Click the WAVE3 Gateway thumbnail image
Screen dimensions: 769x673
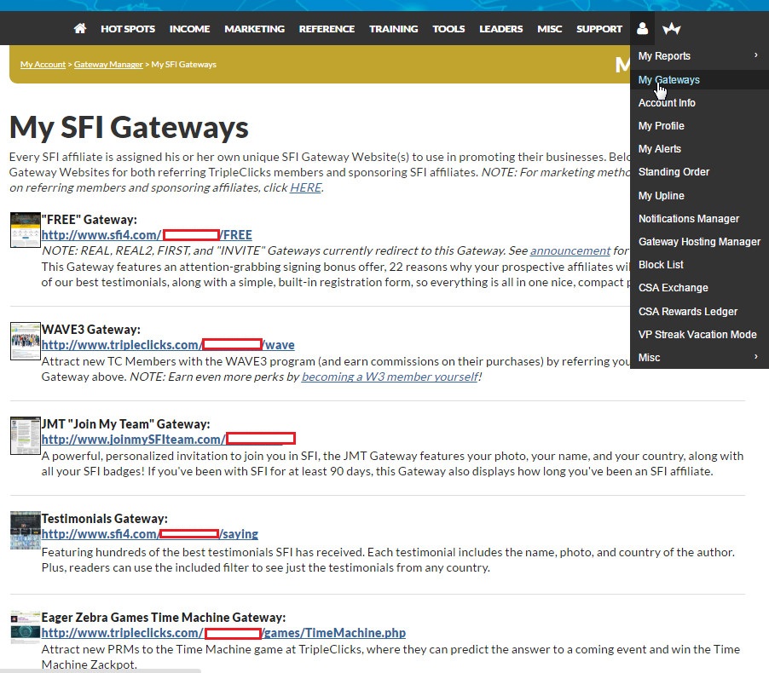coord(26,341)
